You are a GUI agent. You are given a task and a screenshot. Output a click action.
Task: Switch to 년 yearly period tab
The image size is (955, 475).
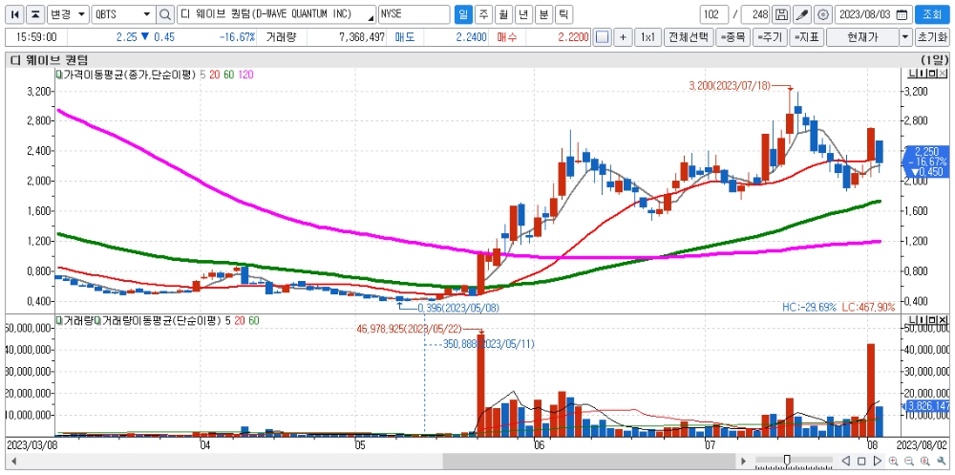[x=523, y=14]
